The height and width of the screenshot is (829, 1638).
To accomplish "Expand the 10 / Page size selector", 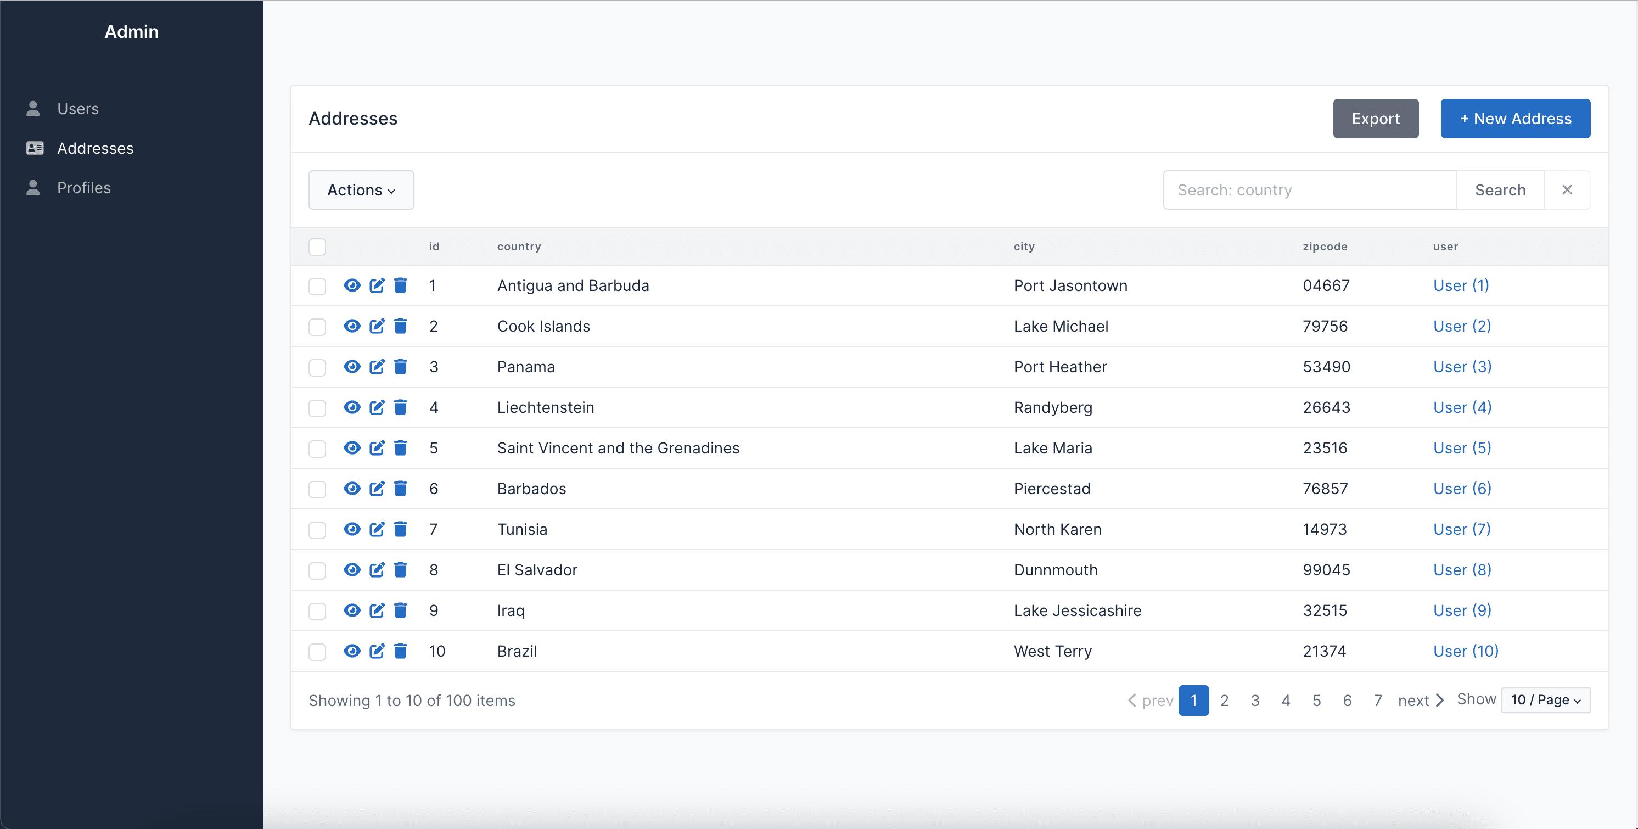I will tap(1545, 700).
